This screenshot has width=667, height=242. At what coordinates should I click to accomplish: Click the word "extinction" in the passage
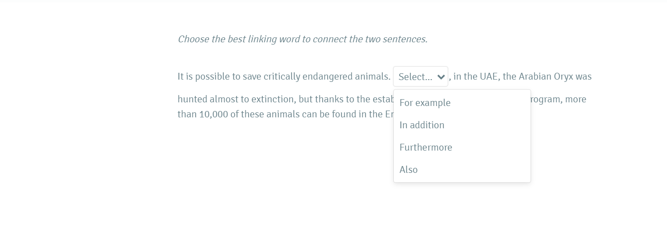click(x=273, y=99)
